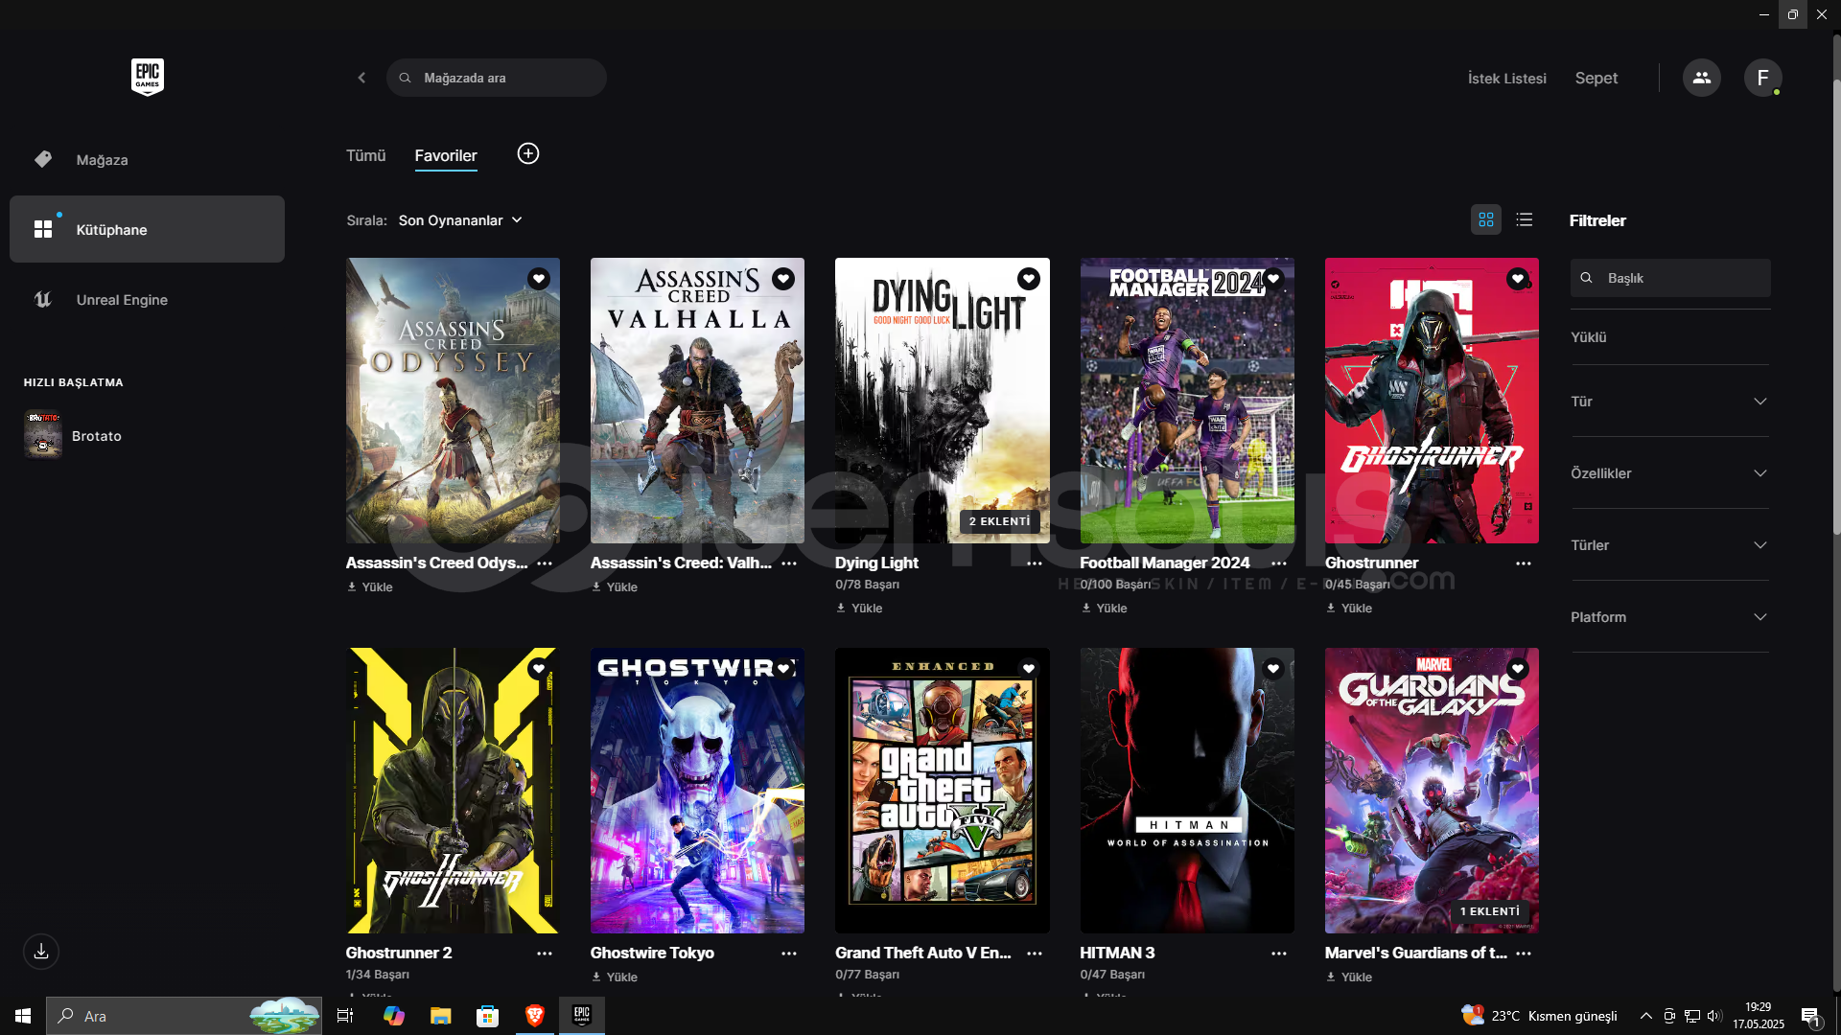The width and height of the screenshot is (1841, 1035).
Task: Open the 2 EKLENTİ badge on Dying Light
Action: [x=999, y=522]
